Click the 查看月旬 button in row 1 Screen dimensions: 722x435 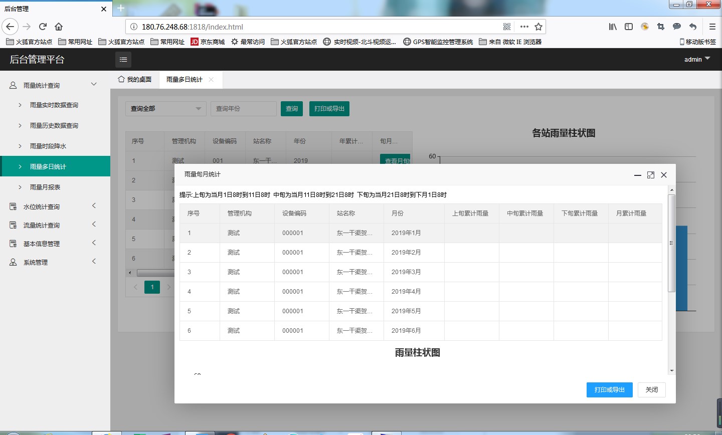(x=396, y=159)
